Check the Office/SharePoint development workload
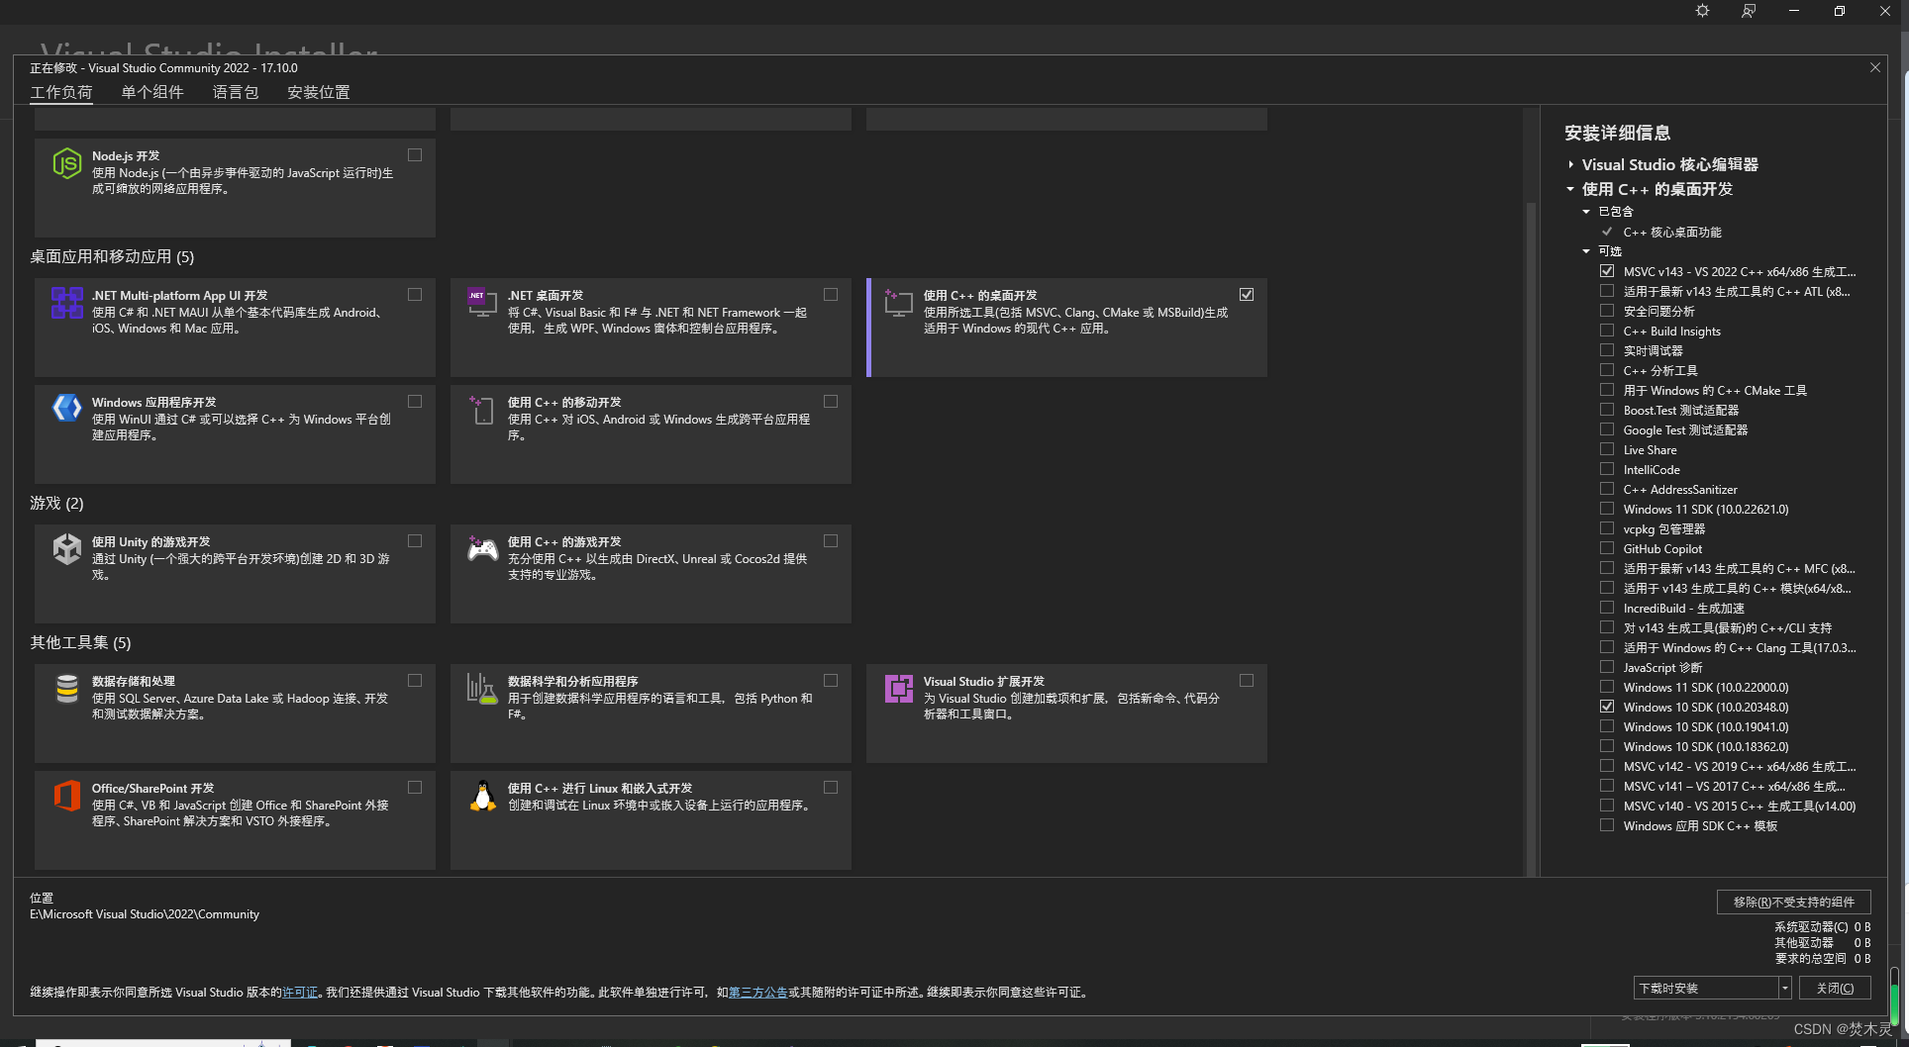 tap(415, 787)
